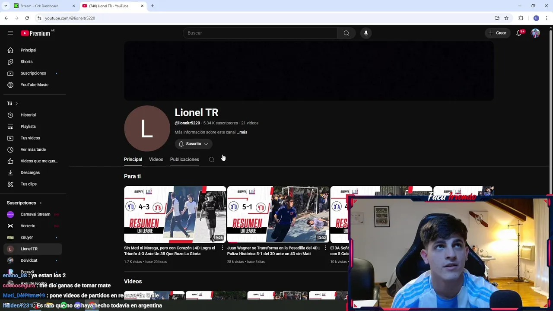
Task: Click the address bar URL
Action: [x=70, y=18]
